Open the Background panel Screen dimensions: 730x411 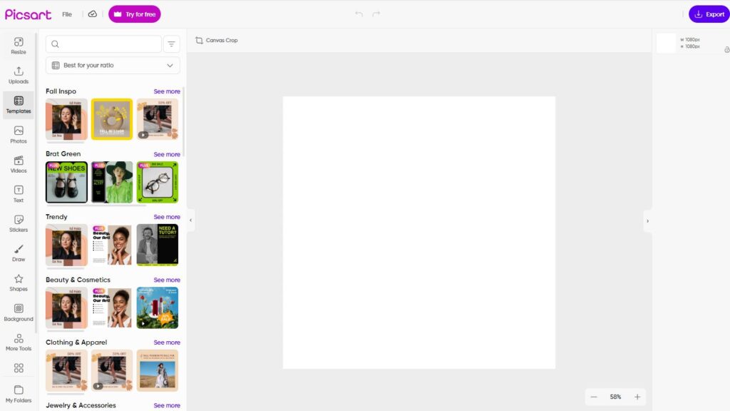click(x=19, y=313)
